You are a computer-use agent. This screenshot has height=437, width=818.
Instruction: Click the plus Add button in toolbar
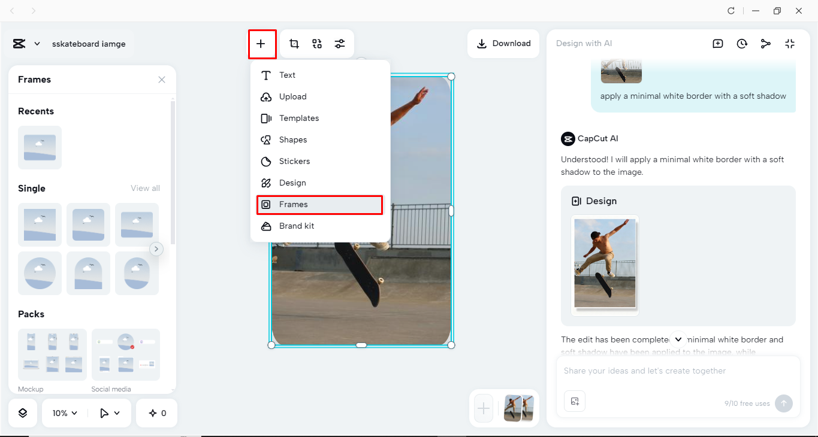261,44
